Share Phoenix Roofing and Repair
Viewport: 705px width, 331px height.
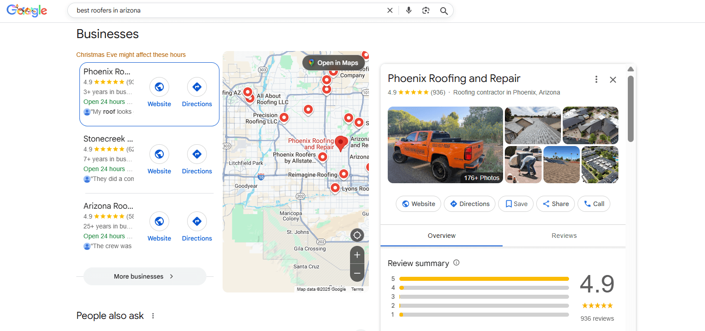click(556, 204)
